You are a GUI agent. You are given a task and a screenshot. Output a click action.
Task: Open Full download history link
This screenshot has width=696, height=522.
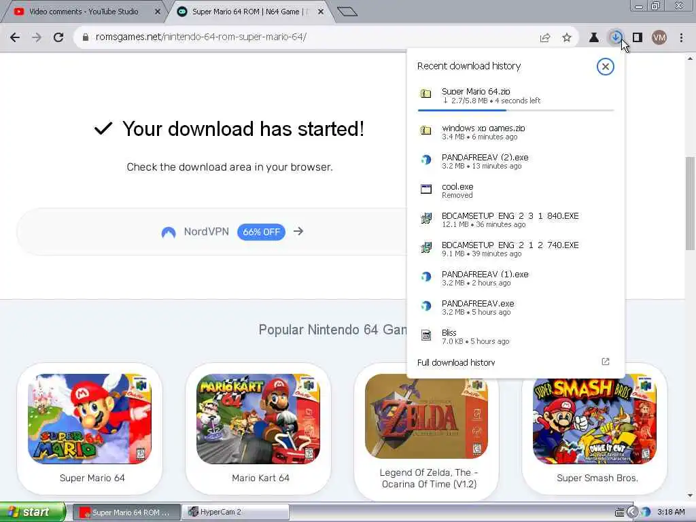pos(456,362)
